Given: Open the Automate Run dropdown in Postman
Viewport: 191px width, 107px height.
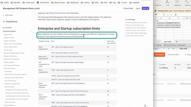Looking at the screenshot, I should pyautogui.click(x=174, y=55).
